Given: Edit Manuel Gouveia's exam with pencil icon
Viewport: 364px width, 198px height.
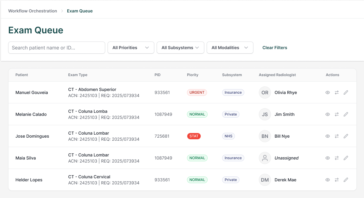Looking at the screenshot, I should [x=346, y=92].
